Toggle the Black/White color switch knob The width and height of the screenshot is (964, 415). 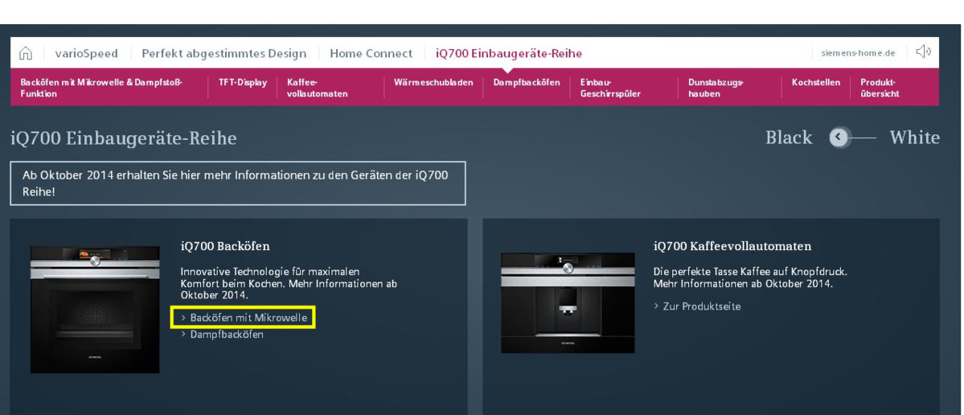pos(839,138)
